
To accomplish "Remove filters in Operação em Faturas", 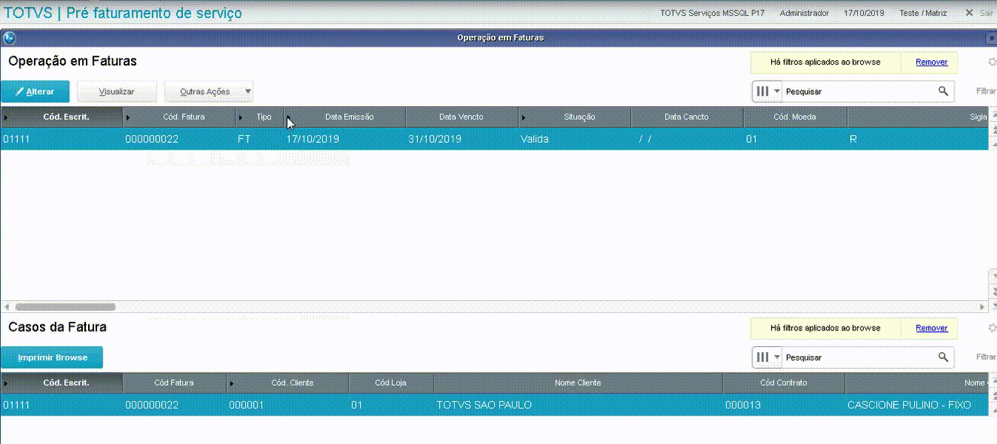I will pos(931,62).
